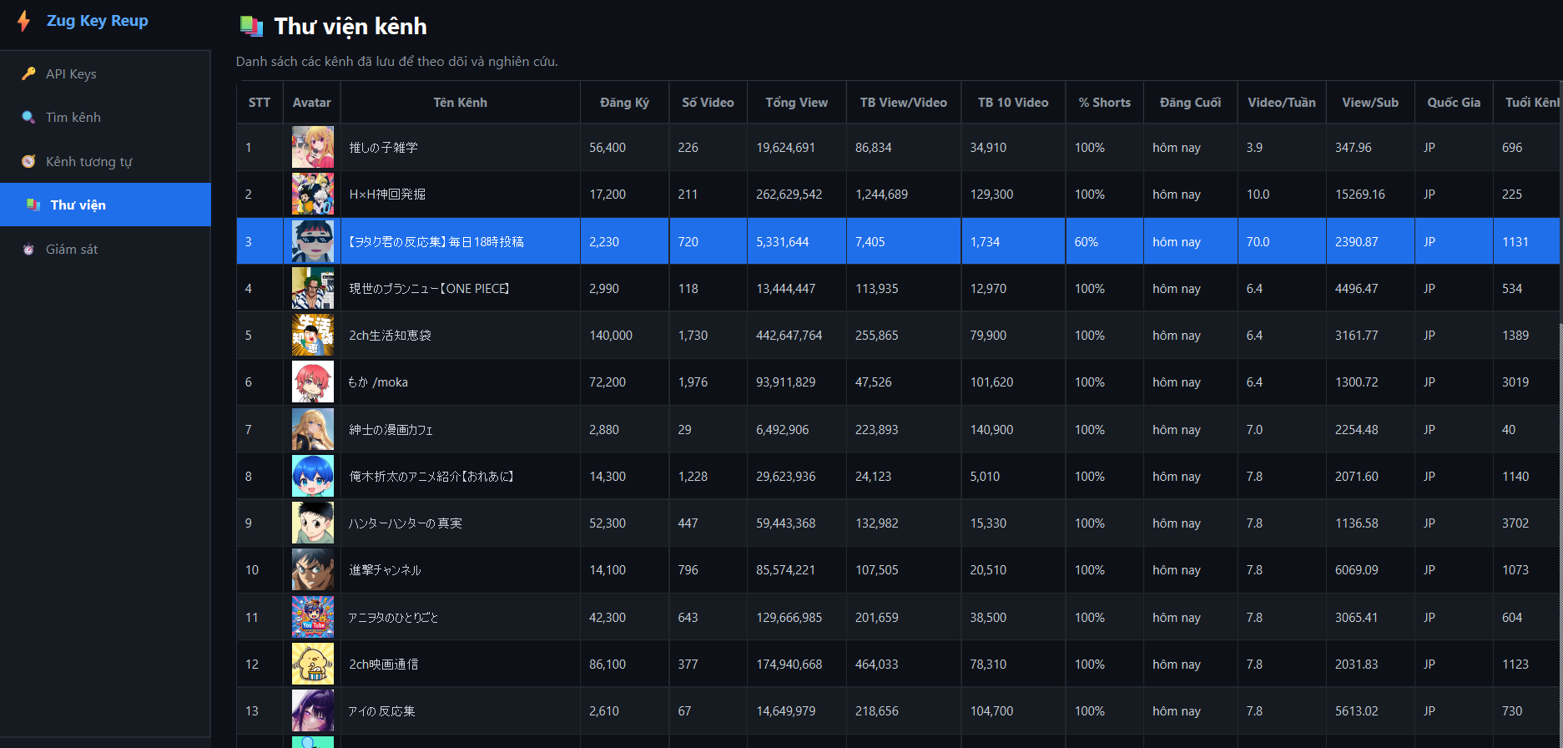Click the Số Video column header
This screenshot has width=1563, height=748.
coord(708,103)
